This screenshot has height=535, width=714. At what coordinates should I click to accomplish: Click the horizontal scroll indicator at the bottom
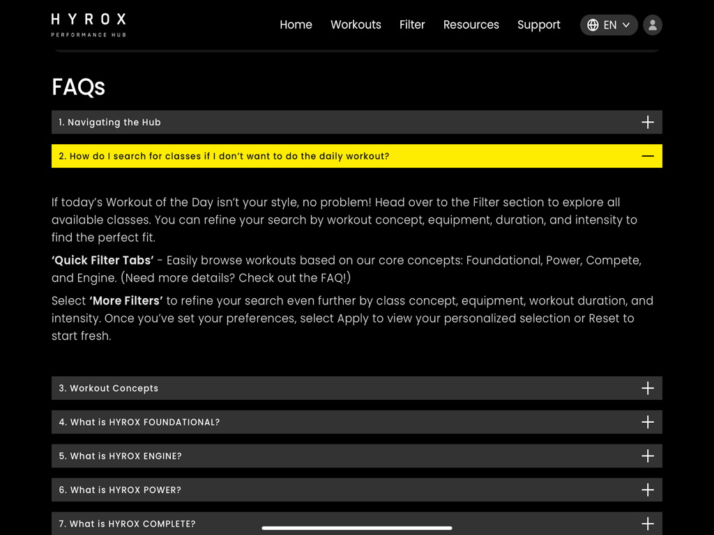pyautogui.click(x=356, y=528)
